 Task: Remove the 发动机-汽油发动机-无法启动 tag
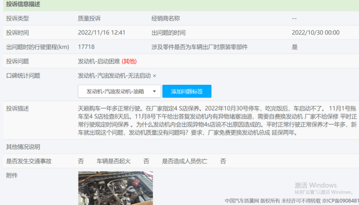(154, 76)
